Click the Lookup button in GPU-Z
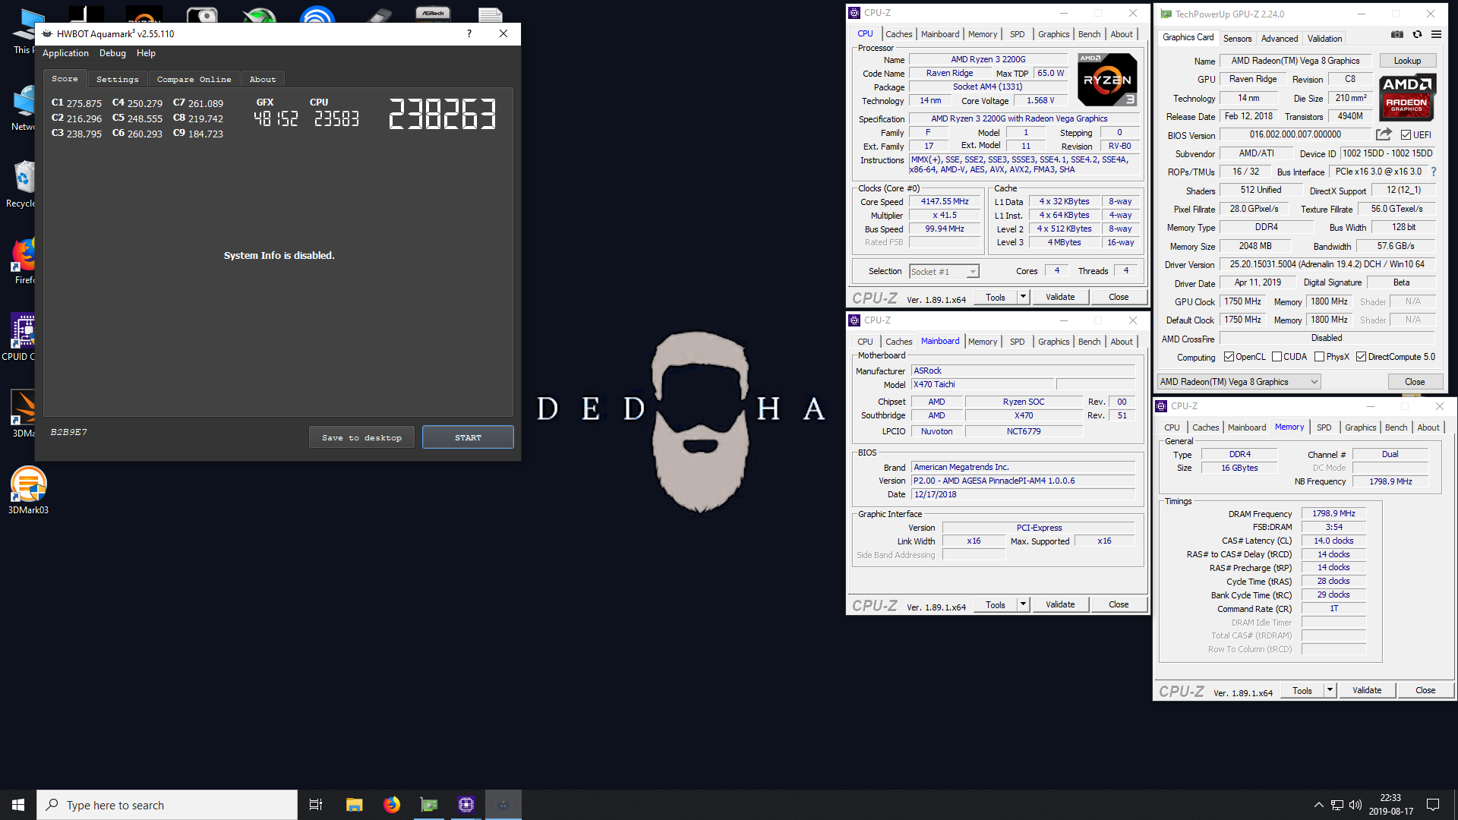 pyautogui.click(x=1407, y=61)
